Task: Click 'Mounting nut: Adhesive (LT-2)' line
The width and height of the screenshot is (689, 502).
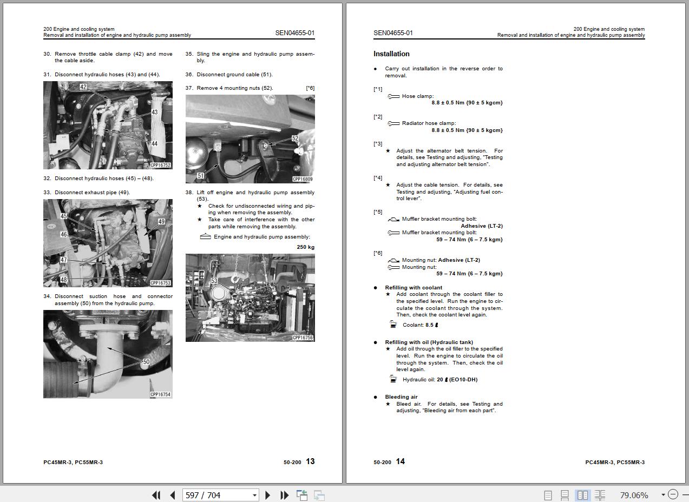Action: 441,260
